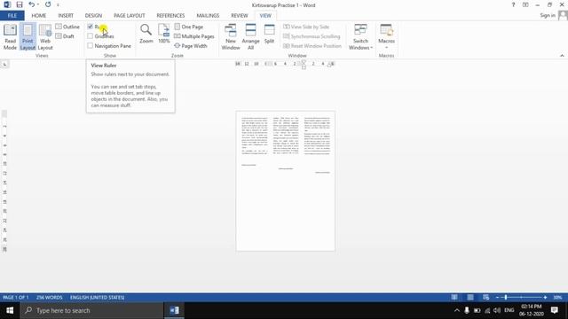Switch to REFERENCES tab

[170, 16]
